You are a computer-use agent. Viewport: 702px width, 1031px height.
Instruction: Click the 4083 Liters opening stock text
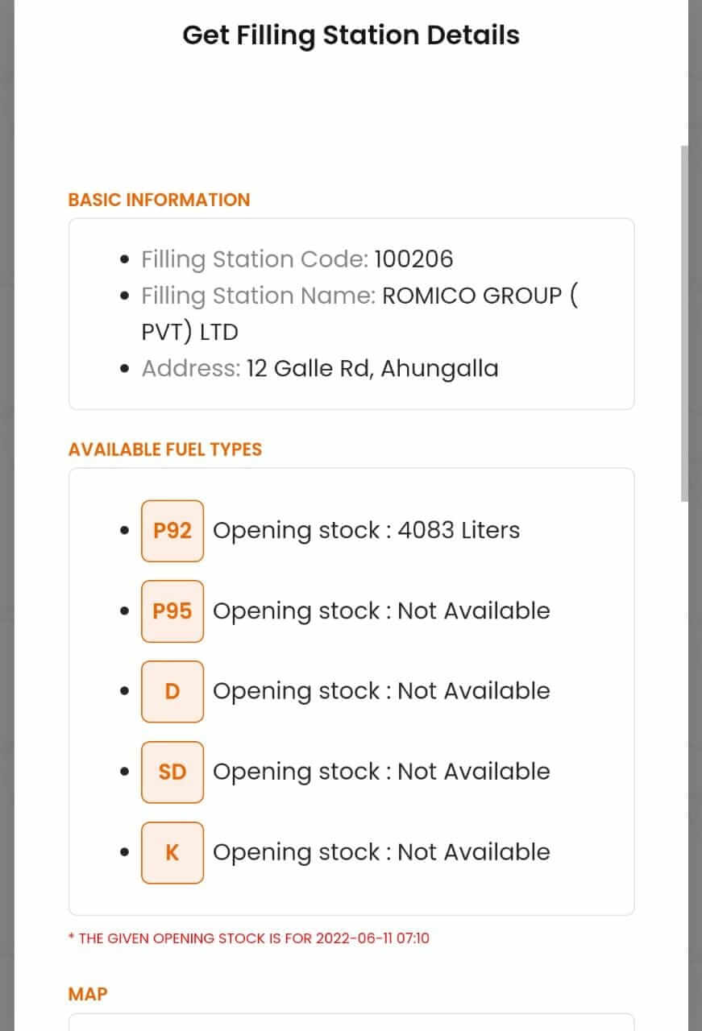(459, 531)
